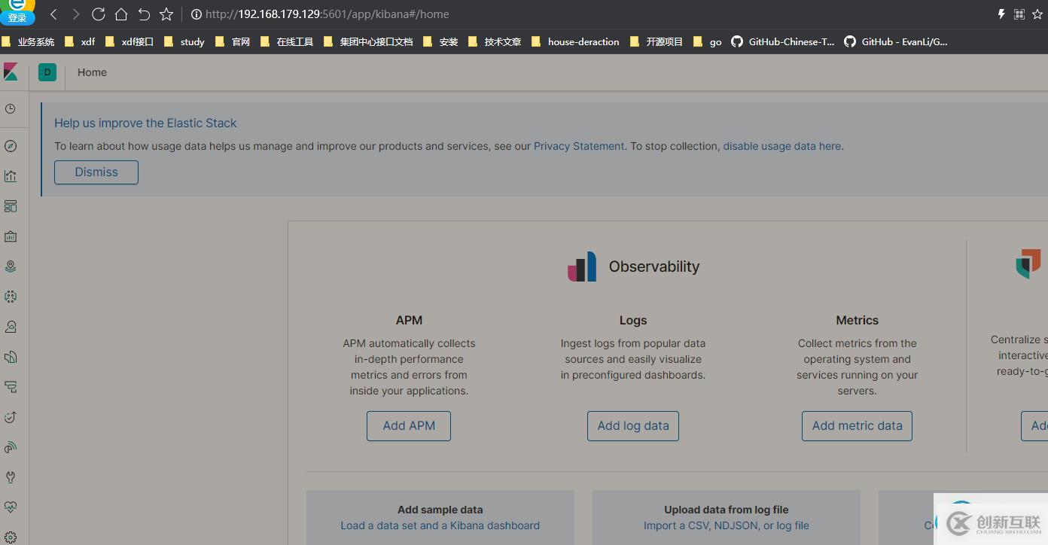Screen dimensions: 1048x545
Task: Click Add log data button
Action: pyautogui.click(x=633, y=426)
